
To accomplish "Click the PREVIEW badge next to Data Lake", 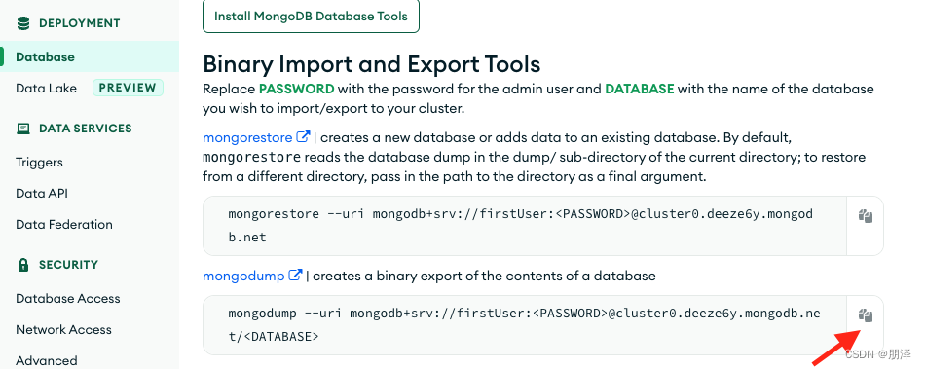I will 128,88.
